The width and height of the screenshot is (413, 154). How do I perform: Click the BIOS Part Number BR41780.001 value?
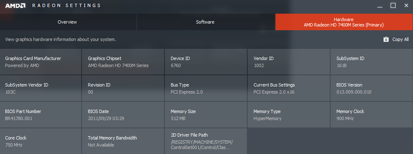click(x=19, y=118)
